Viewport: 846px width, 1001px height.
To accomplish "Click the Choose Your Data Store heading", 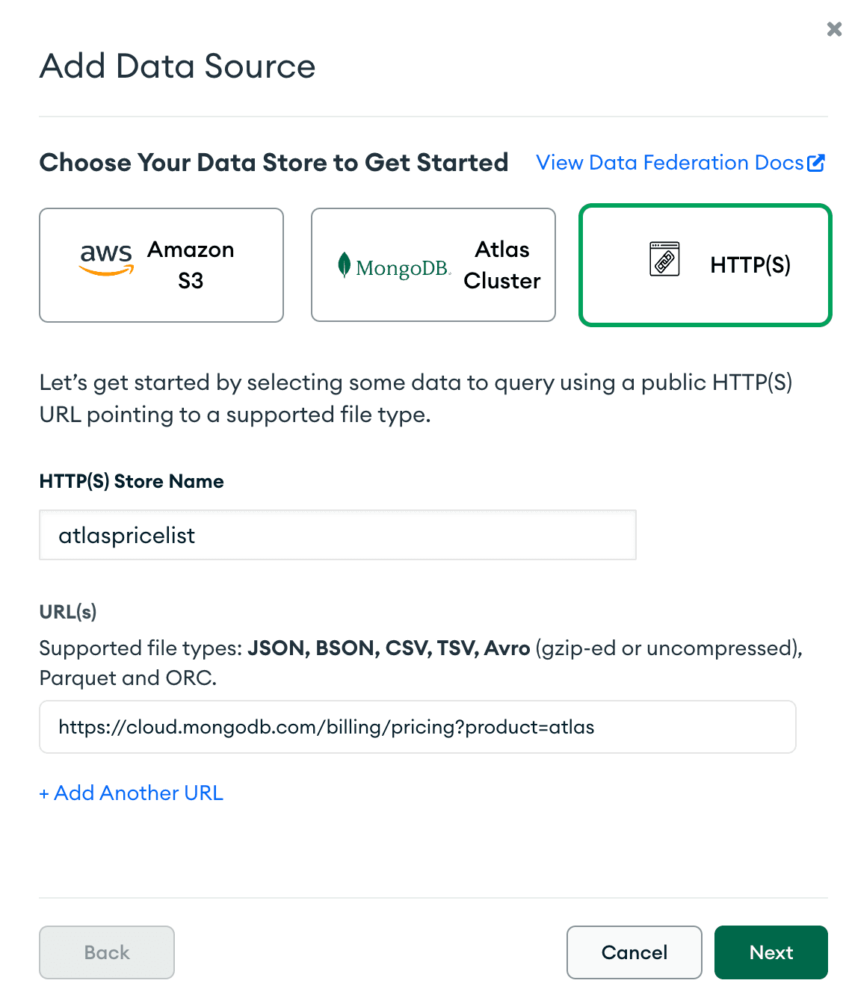I will coord(274,163).
